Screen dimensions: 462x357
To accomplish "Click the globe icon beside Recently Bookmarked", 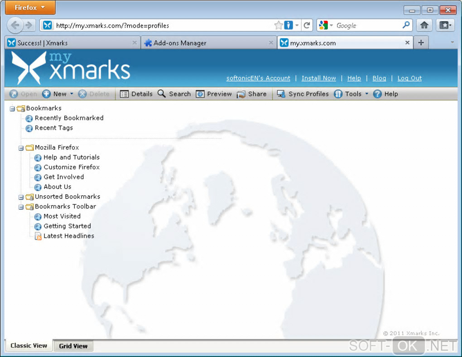I will click(x=29, y=119).
